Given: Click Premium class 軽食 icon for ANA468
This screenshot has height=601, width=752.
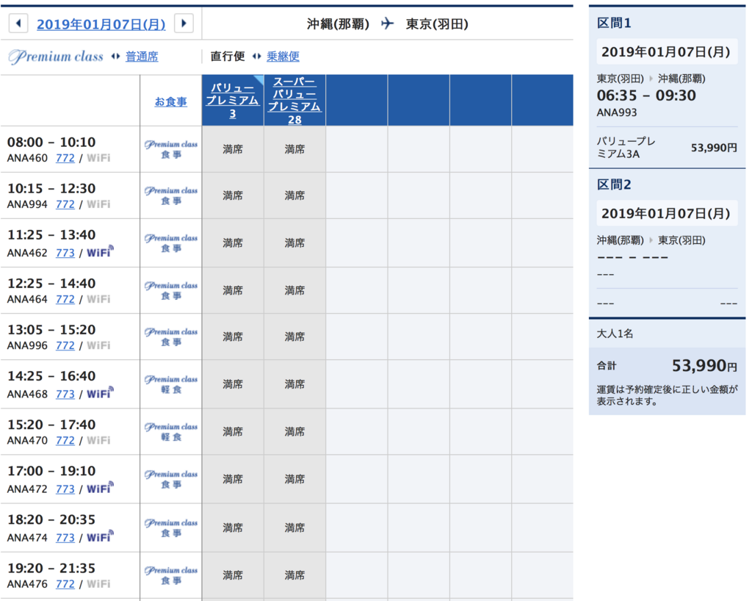Looking at the screenshot, I should [x=170, y=384].
